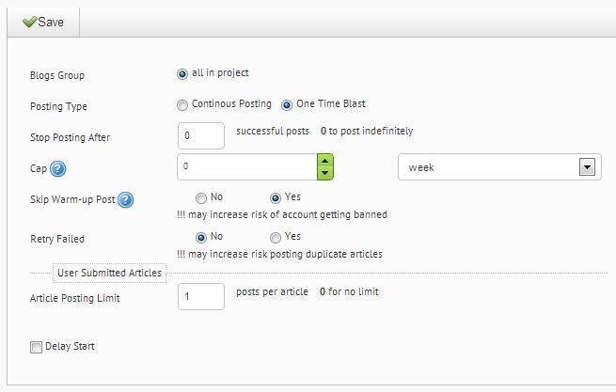Focus the Article Posting Limit field
616x392 pixels.
click(x=201, y=296)
